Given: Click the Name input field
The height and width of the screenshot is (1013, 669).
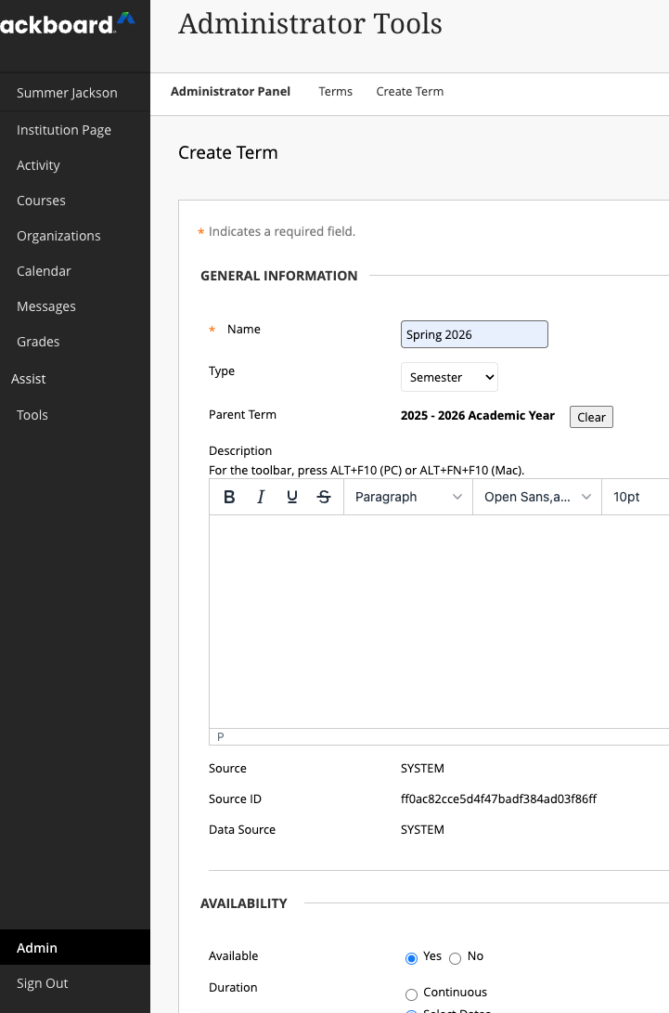Looking at the screenshot, I should [x=474, y=334].
